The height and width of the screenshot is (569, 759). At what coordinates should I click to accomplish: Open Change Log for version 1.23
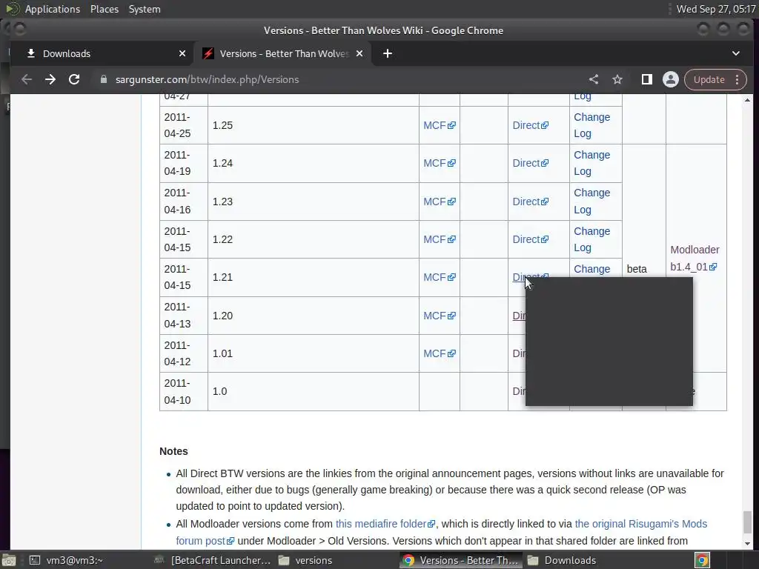pyautogui.click(x=591, y=202)
